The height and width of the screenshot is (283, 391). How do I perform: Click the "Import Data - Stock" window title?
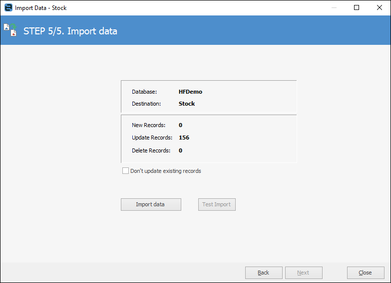coord(40,7)
